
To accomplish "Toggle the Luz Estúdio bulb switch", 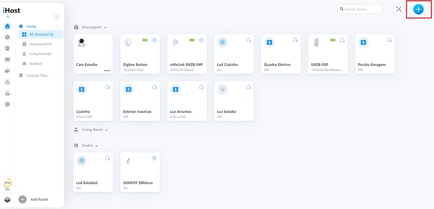I will pos(222,89).
